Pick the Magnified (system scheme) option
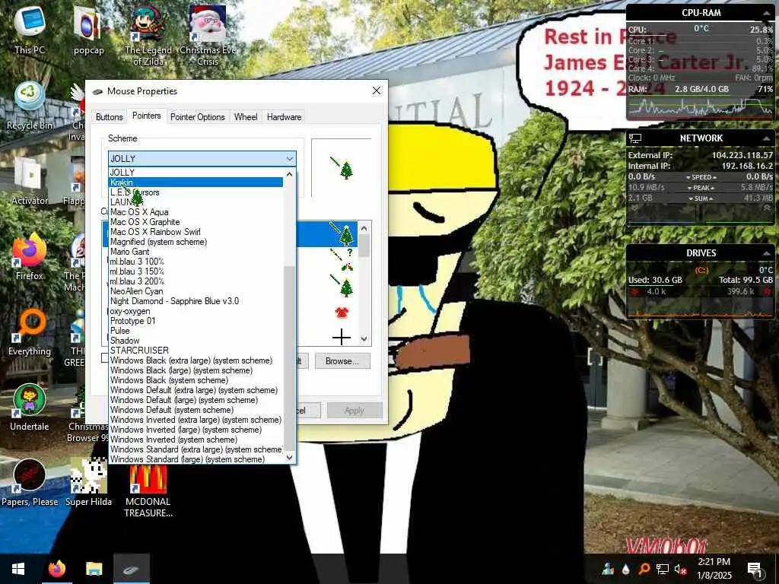Viewport: 779px width, 584px height. [196, 242]
